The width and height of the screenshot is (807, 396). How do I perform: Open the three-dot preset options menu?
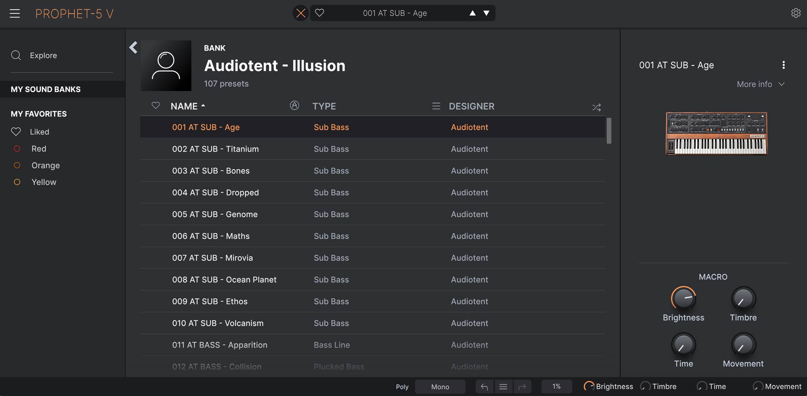coord(783,65)
